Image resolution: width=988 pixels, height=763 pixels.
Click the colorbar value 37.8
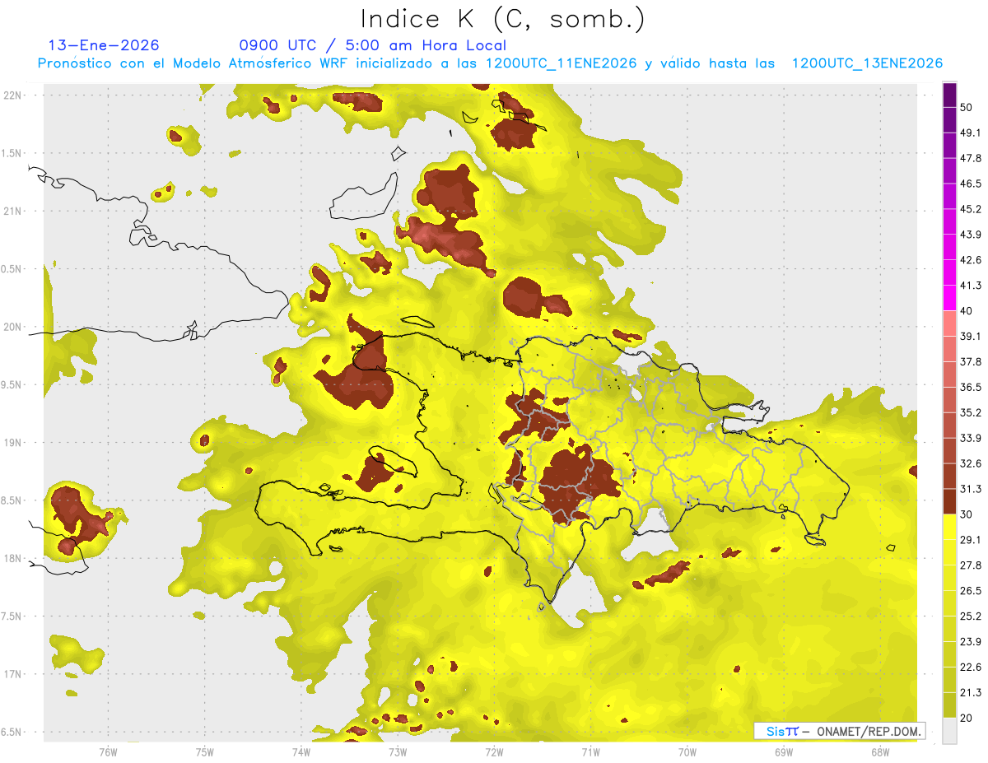pos(971,361)
